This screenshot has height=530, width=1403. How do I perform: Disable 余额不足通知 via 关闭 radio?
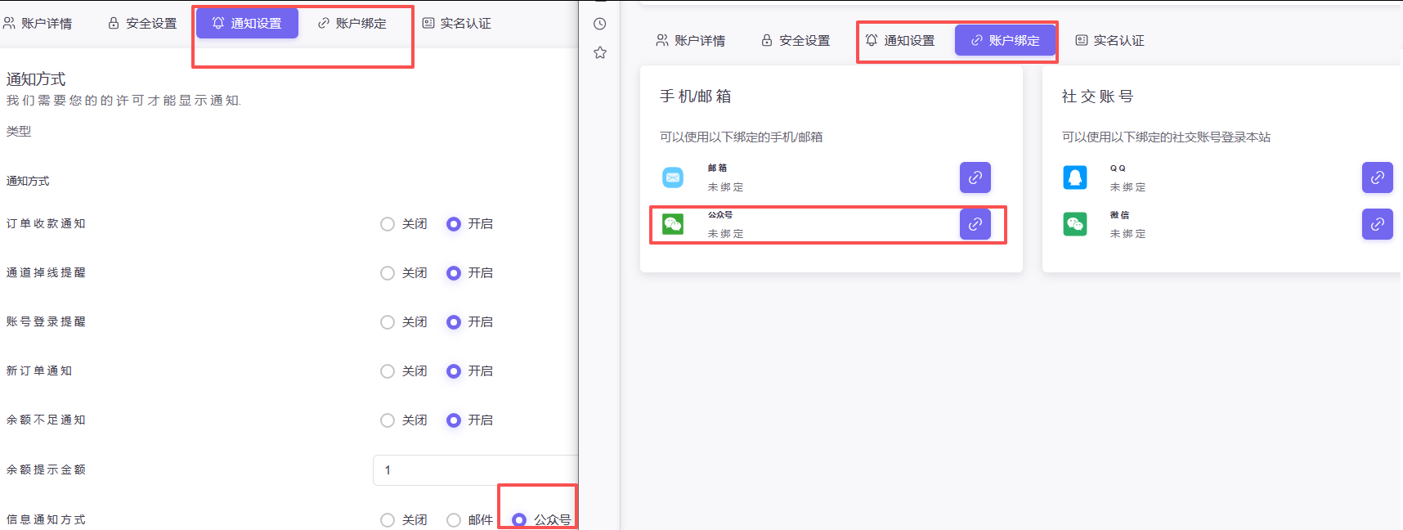(x=388, y=420)
